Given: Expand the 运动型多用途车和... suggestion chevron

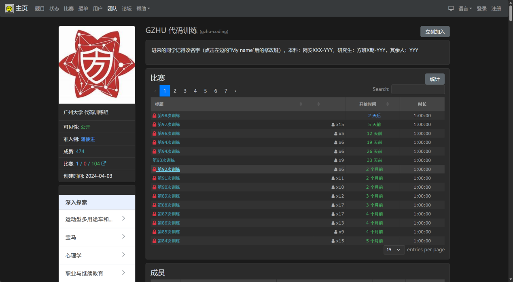Looking at the screenshot, I should pyautogui.click(x=123, y=219).
